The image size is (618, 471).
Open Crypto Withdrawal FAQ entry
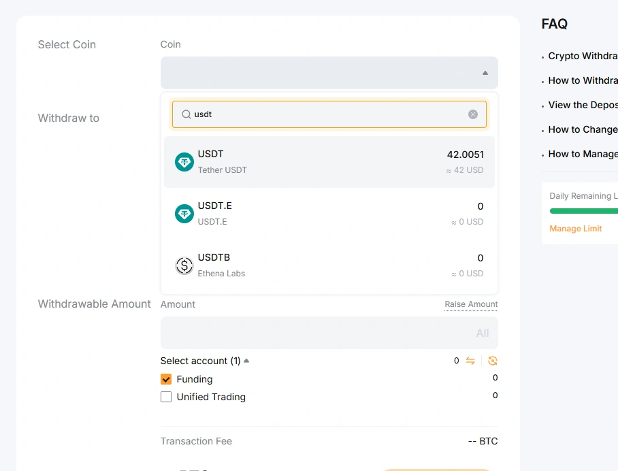[583, 56]
